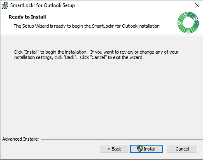Start installation with the Install button
The width and height of the screenshot is (203, 160).
click(147, 149)
